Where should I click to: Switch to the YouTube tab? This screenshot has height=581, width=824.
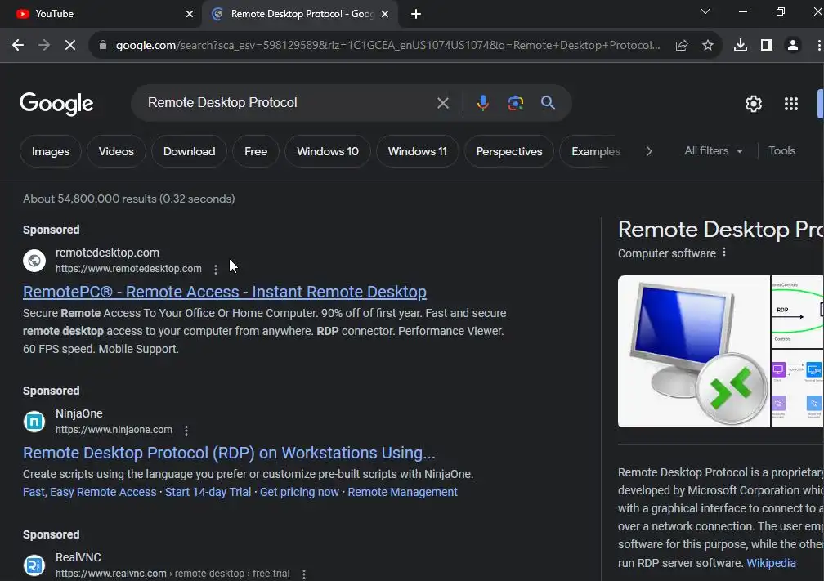click(x=100, y=14)
